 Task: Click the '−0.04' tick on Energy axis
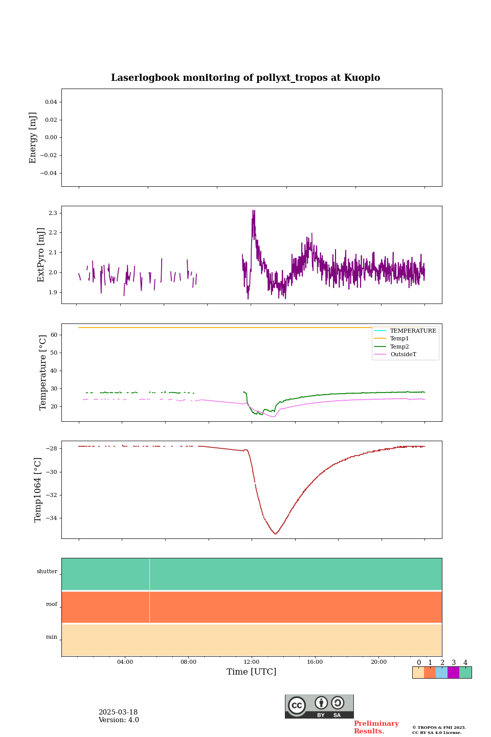coord(49,174)
